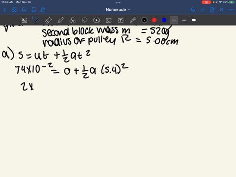The image size is (236, 177).
Task: Close the editing toolbar with X
Action: point(222,10)
